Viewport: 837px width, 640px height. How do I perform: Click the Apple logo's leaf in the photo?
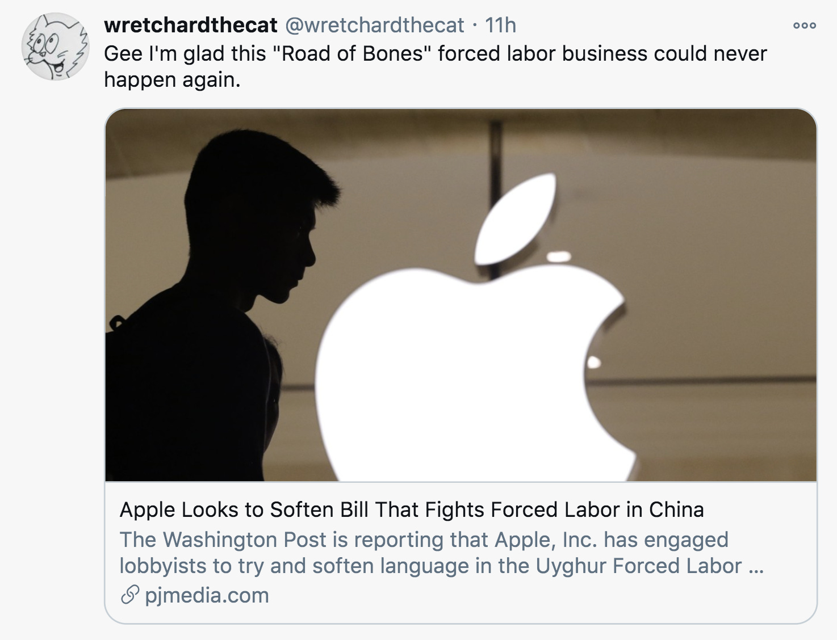[515, 218]
